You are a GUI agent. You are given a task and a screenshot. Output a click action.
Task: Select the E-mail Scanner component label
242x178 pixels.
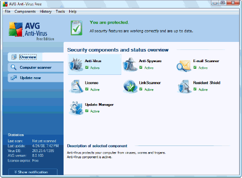206,61
